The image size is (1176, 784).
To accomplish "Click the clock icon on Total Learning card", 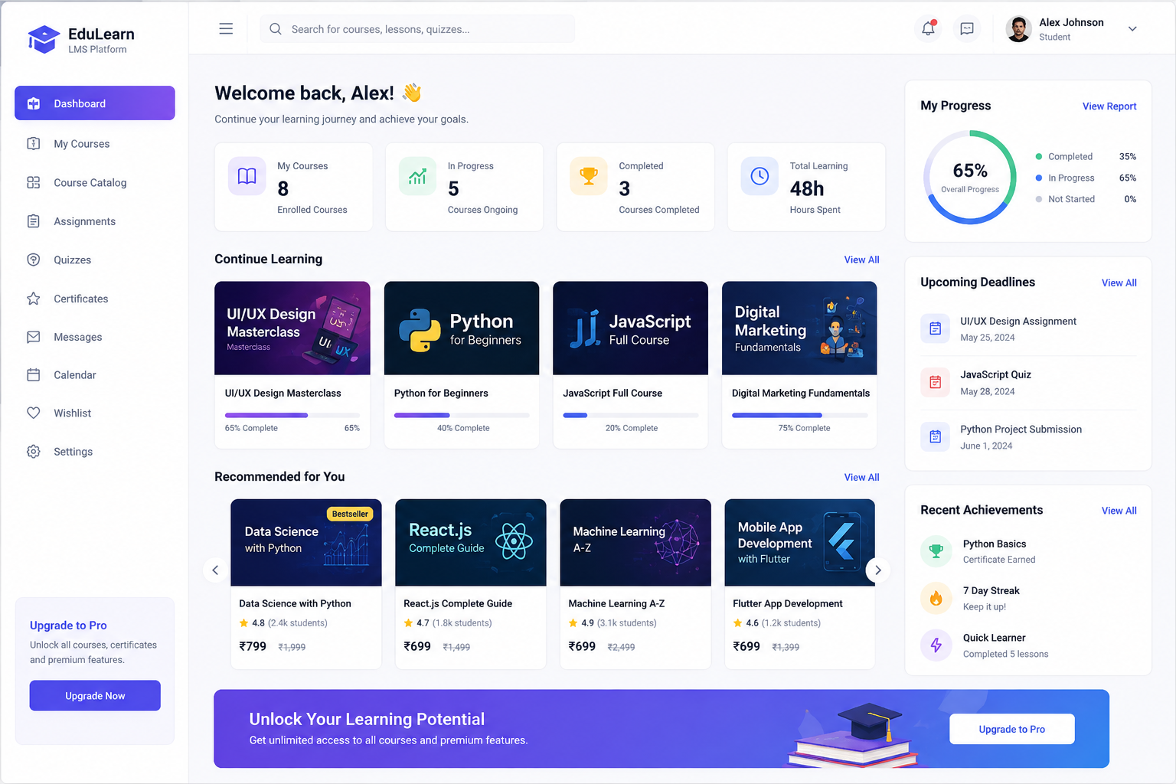I will (x=759, y=177).
